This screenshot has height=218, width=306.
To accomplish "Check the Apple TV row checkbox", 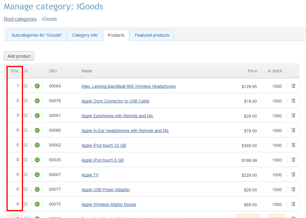I will 26,174.
